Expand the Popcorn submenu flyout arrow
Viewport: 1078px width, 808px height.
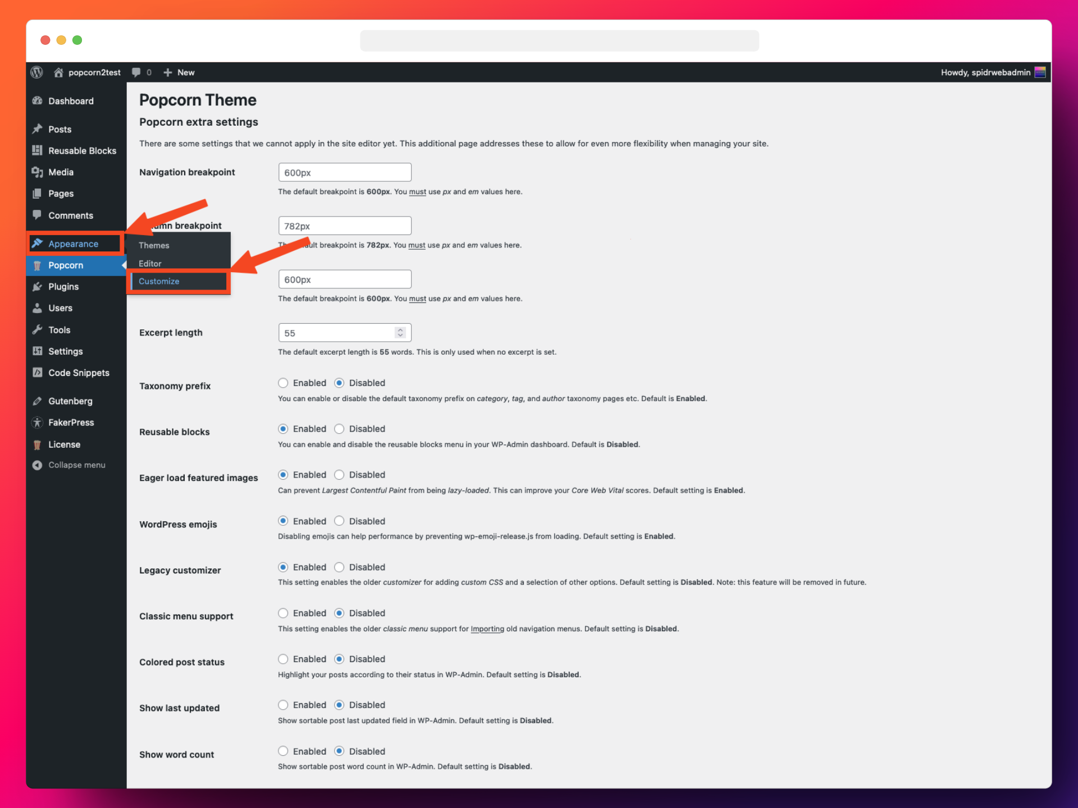pyautogui.click(x=124, y=265)
